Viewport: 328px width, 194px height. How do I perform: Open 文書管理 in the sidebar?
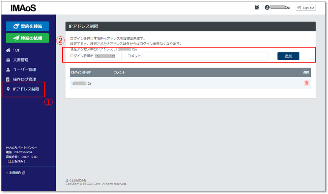(x=21, y=60)
